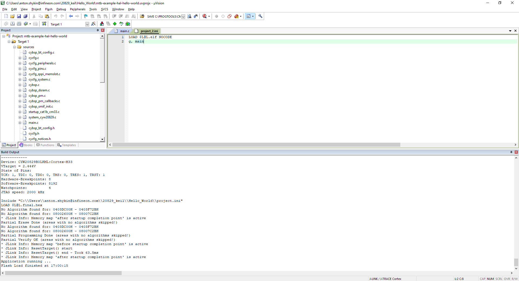Rebuild all target files
519x281 pixels.
19,24
